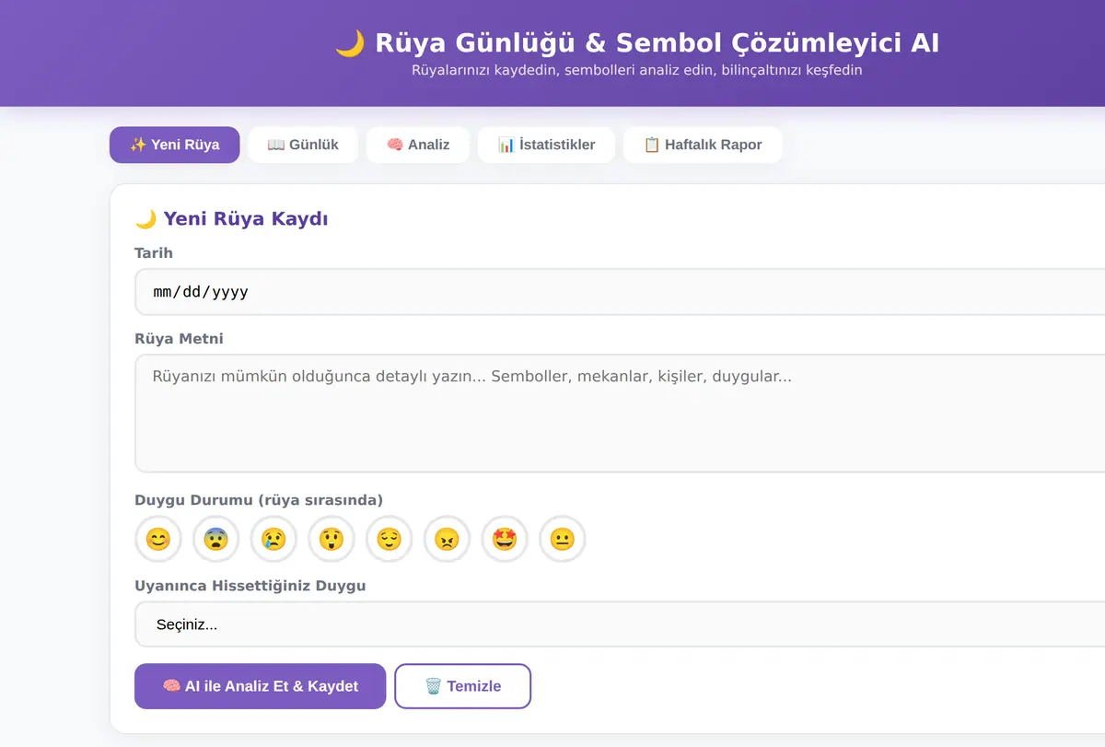Open the Uyanınca Hissettiğiniz Duygu dropdown
This screenshot has width=1105, height=747.
pyautogui.click(x=620, y=624)
